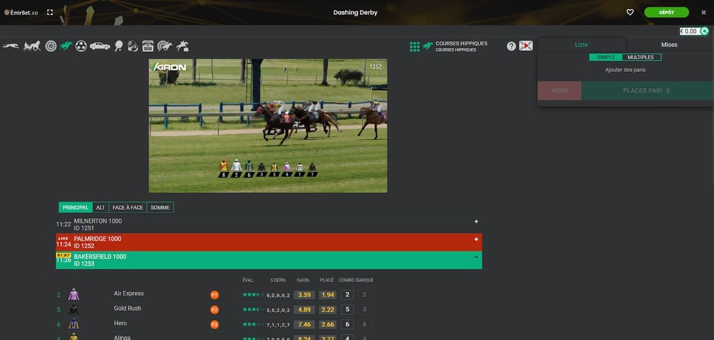714x340 pixels.
Task: Click the Dashing Derby title
Action: point(355,12)
